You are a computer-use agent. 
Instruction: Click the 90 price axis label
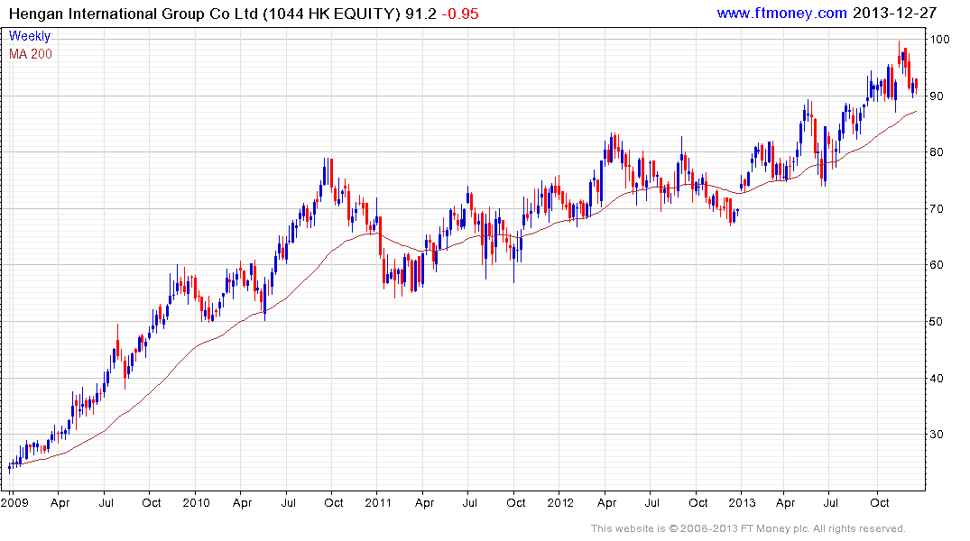937,96
